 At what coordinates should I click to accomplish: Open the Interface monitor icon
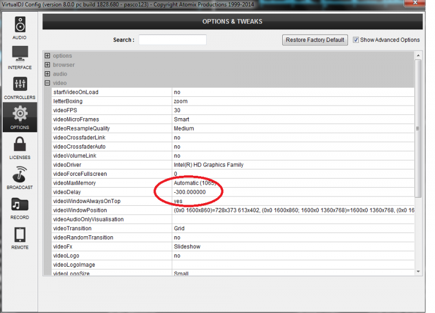coord(20,54)
